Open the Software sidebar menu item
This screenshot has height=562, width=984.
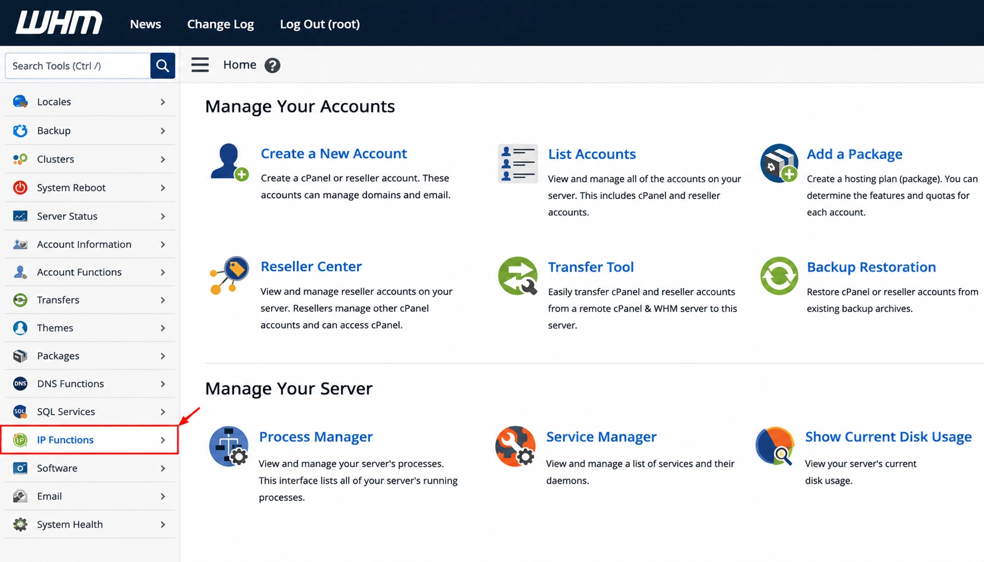90,468
